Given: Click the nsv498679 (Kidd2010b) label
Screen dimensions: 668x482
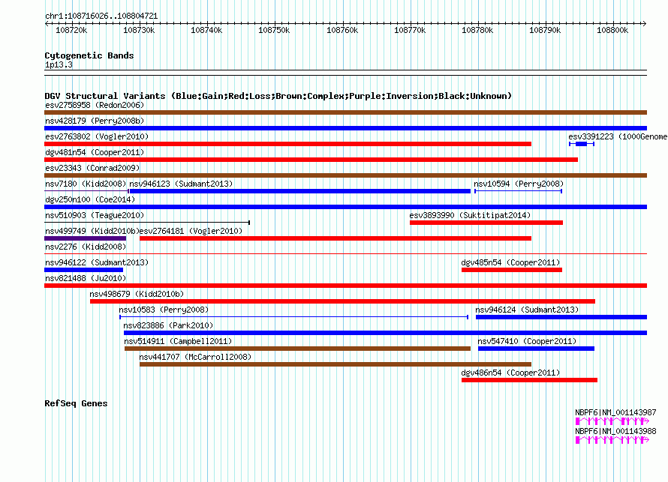Looking at the screenshot, I should click(137, 294).
